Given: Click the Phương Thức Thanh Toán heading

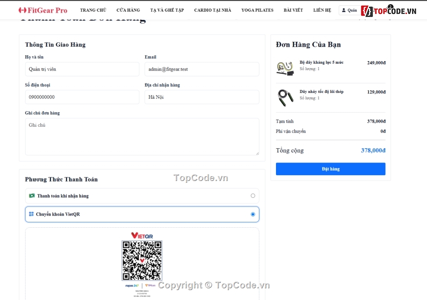Looking at the screenshot, I should click(x=61, y=179).
